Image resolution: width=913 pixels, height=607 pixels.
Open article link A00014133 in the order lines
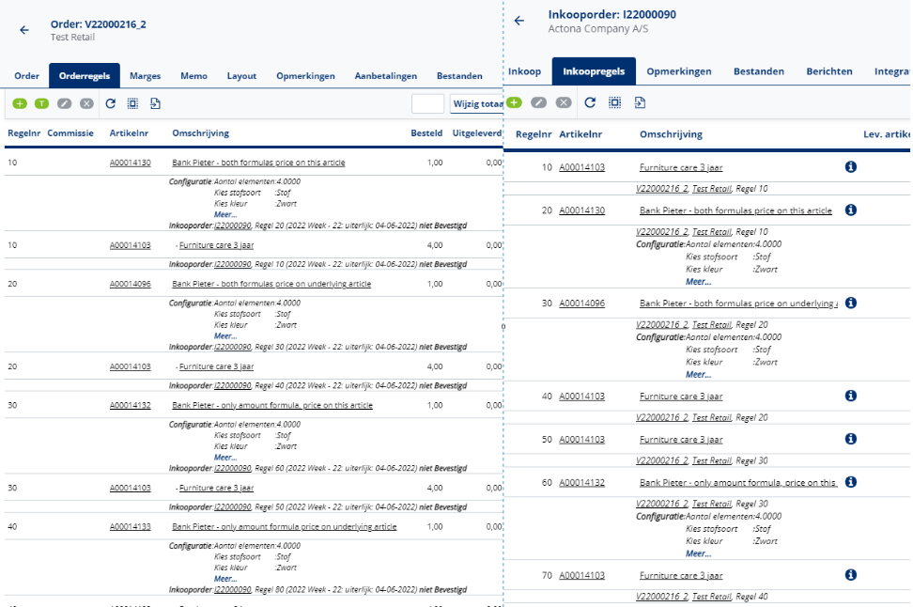click(130, 527)
